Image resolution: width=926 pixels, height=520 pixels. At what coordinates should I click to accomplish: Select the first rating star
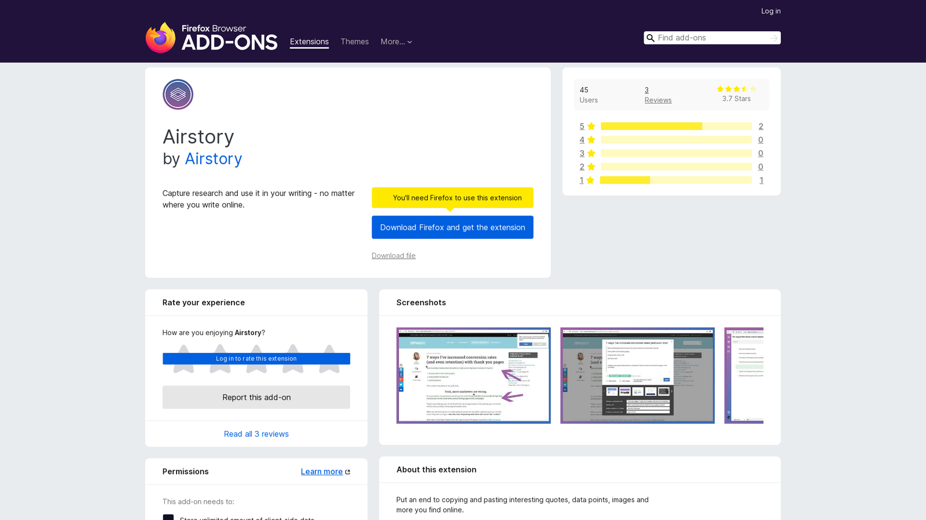click(x=183, y=359)
